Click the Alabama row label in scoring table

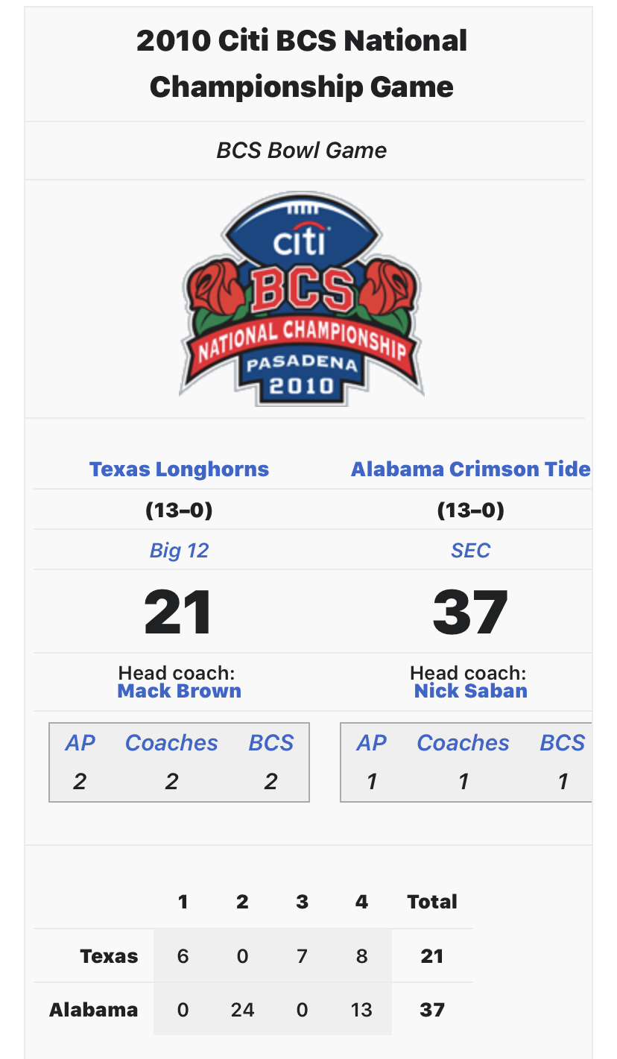click(93, 1010)
